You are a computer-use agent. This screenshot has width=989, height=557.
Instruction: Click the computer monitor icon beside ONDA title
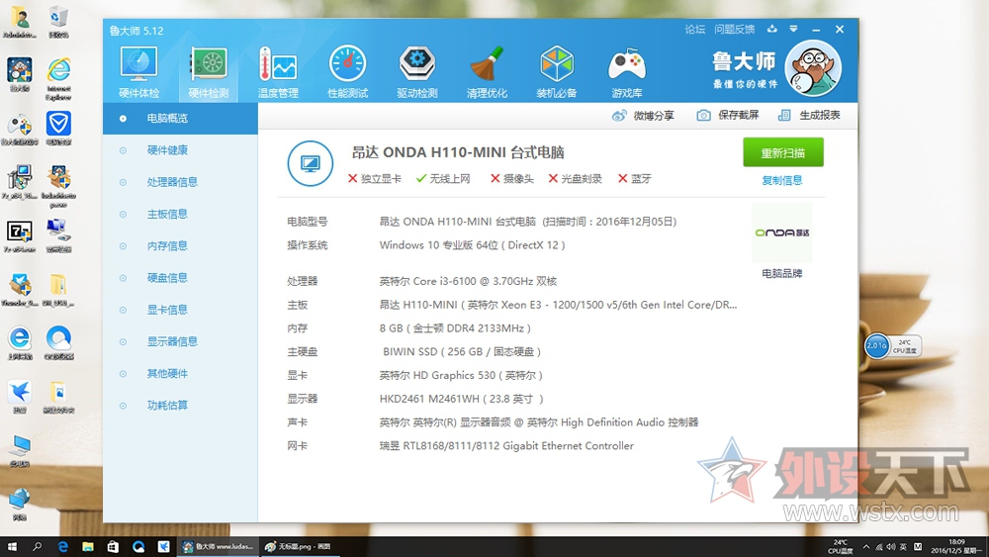[311, 164]
